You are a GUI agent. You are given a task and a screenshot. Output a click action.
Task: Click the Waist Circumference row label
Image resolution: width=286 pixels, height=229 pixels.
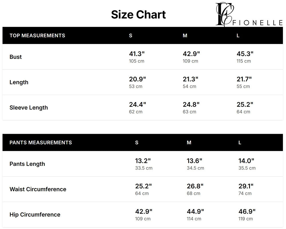[x=38, y=189]
